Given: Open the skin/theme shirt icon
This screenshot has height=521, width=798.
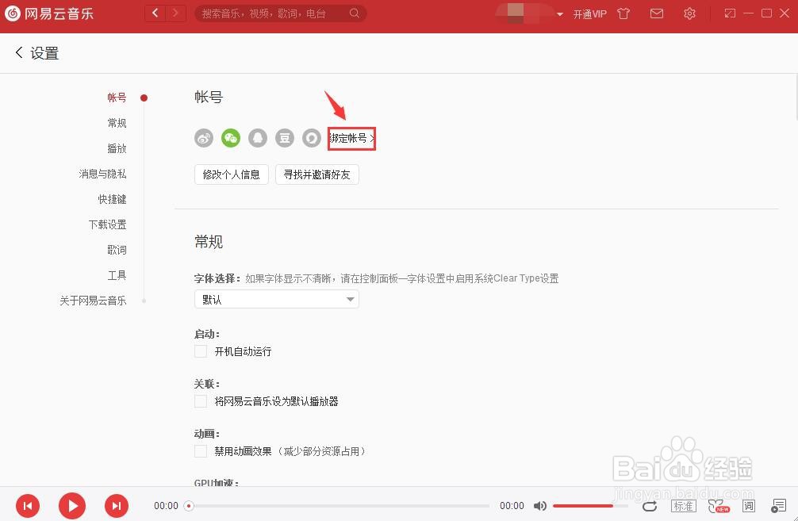Looking at the screenshot, I should (x=623, y=13).
